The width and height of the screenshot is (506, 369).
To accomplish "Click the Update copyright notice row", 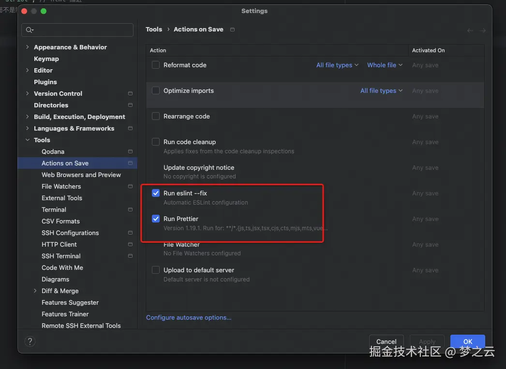I will 315,172.
